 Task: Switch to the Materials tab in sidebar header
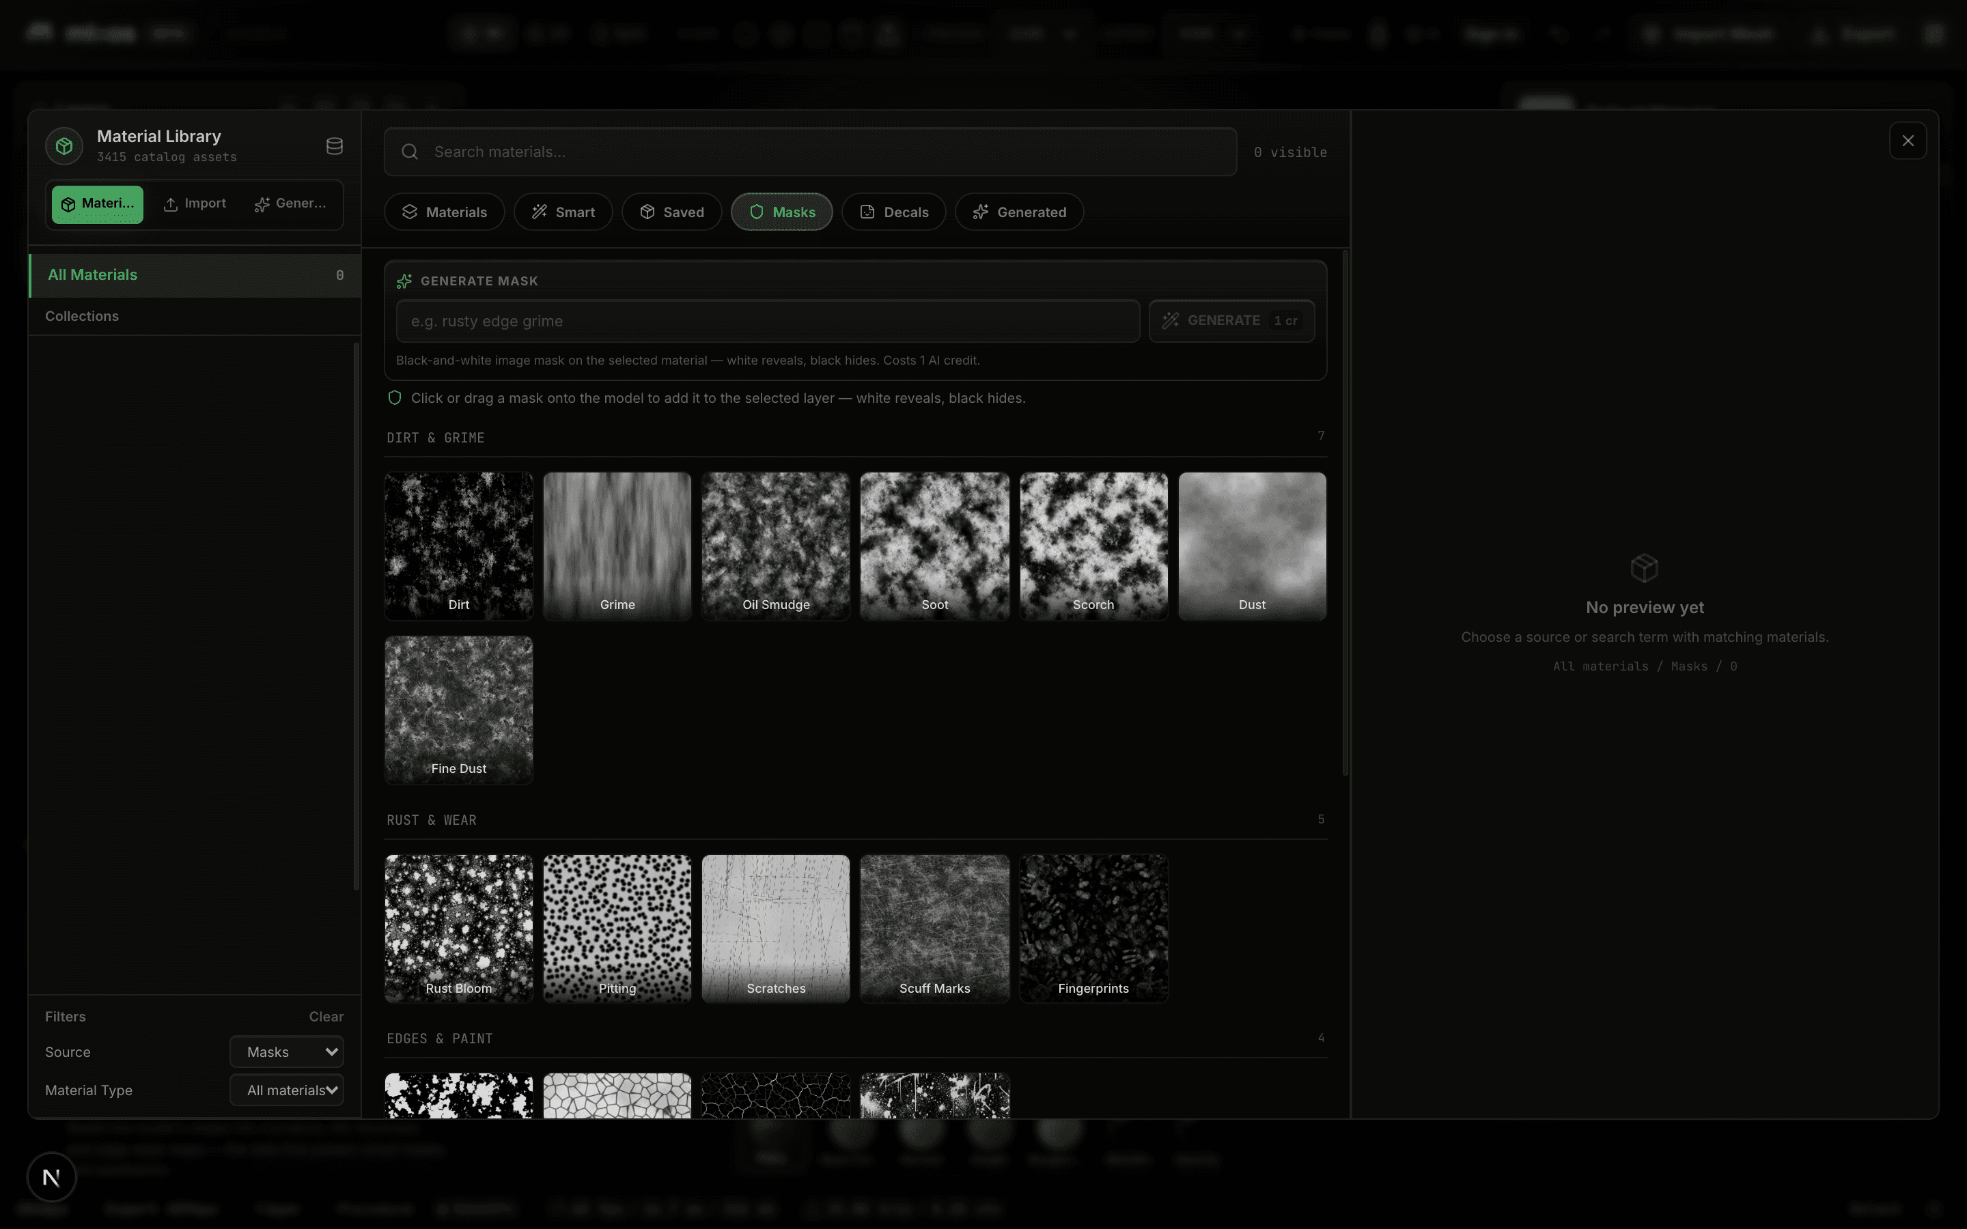pos(98,204)
